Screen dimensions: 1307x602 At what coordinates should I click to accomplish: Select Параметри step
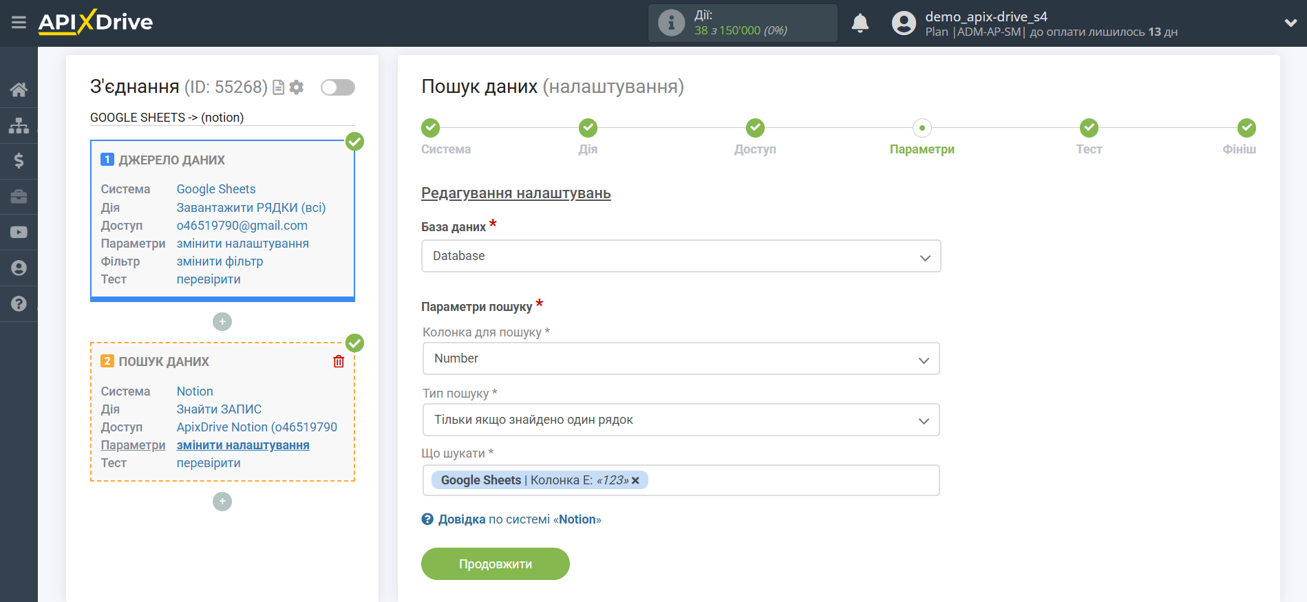(x=922, y=128)
